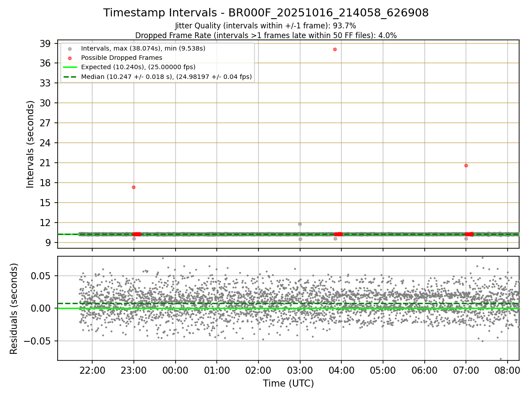Click the '22:00' time axis label
The height and width of the screenshot is (399, 532).
(x=92, y=370)
